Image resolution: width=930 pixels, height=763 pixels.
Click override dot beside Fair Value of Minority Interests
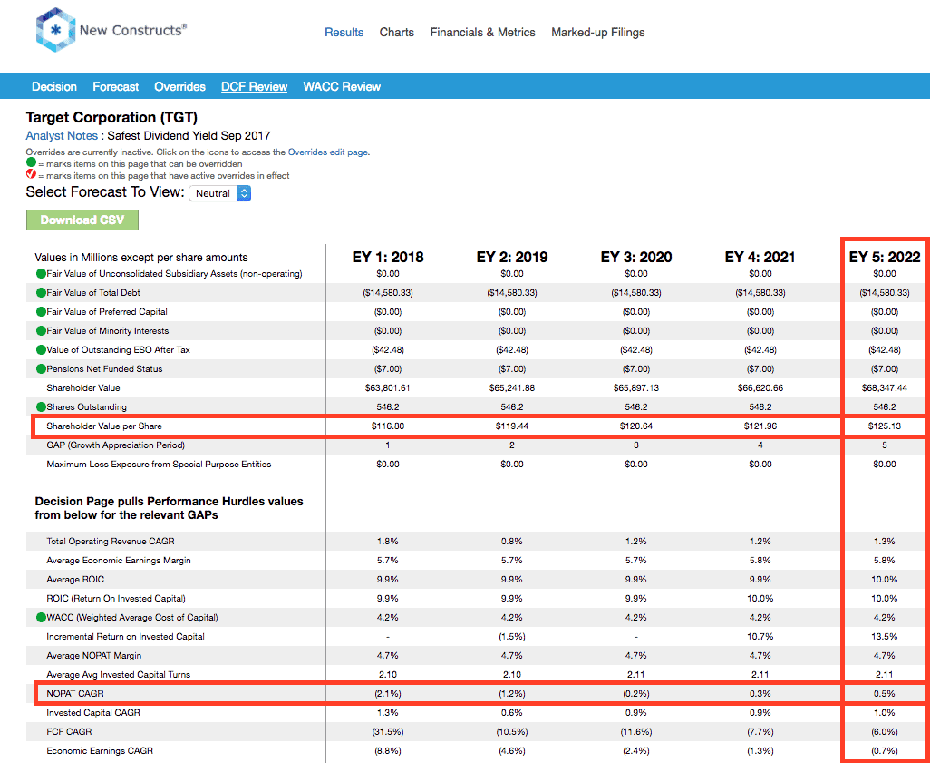point(41,331)
